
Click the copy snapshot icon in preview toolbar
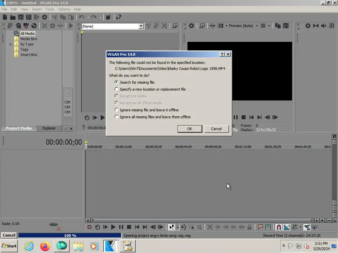(x=278, y=26)
